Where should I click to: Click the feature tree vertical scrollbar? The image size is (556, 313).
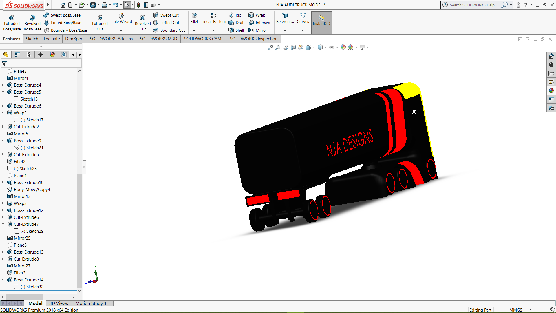tap(79, 231)
